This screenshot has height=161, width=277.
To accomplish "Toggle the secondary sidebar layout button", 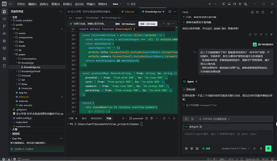I will tap(234, 4).
